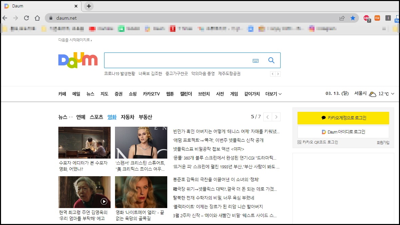Click the share page icon in address bar
The height and width of the screenshot is (225, 400).
point(342,18)
